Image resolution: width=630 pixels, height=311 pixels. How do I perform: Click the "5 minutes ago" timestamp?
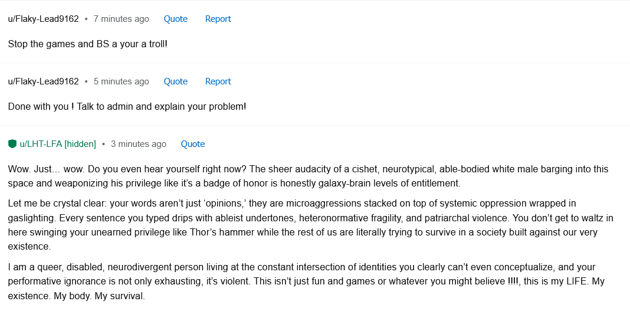point(121,81)
